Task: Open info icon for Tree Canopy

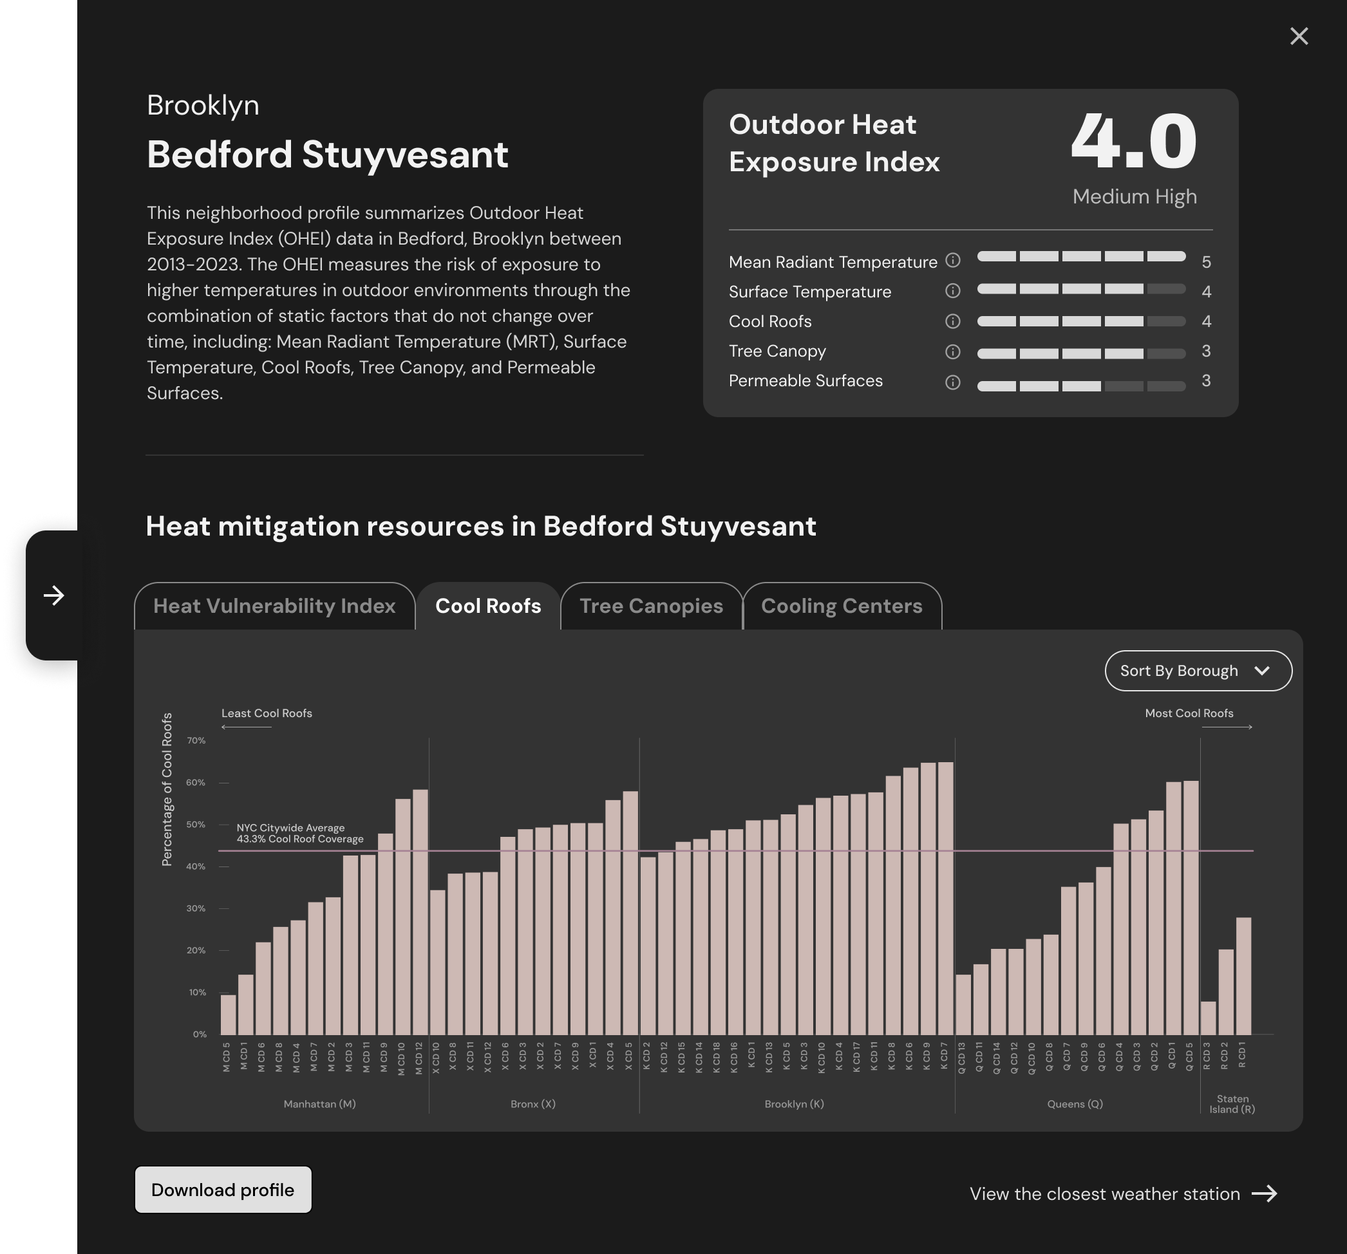Action: (953, 351)
